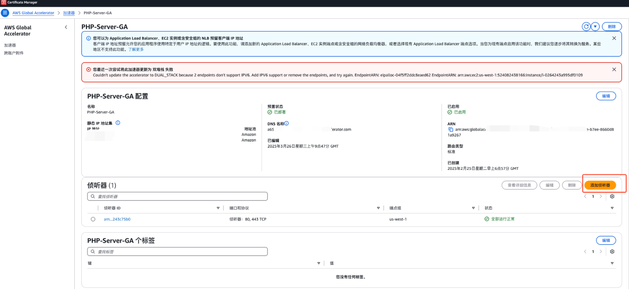Click the 路由类型 value 标准
Image resolution: width=629 pixels, height=289 pixels.
(x=452, y=152)
